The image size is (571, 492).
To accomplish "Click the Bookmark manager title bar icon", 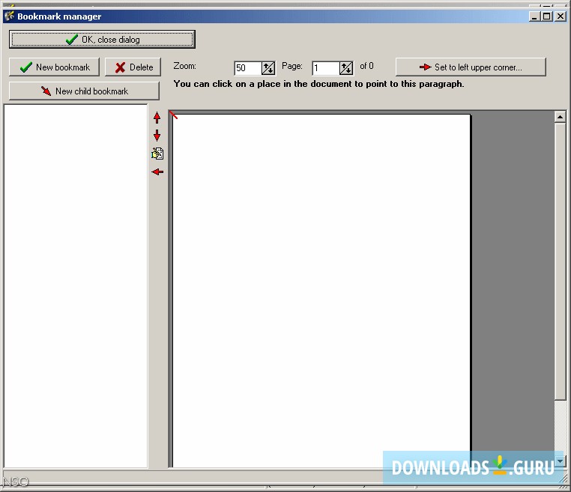I will click(9, 16).
